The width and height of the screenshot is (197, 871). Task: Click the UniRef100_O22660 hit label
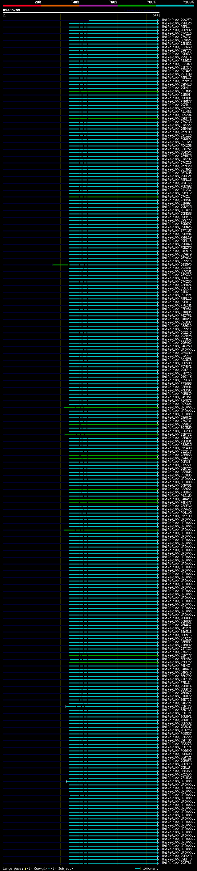click(x=177, y=47)
